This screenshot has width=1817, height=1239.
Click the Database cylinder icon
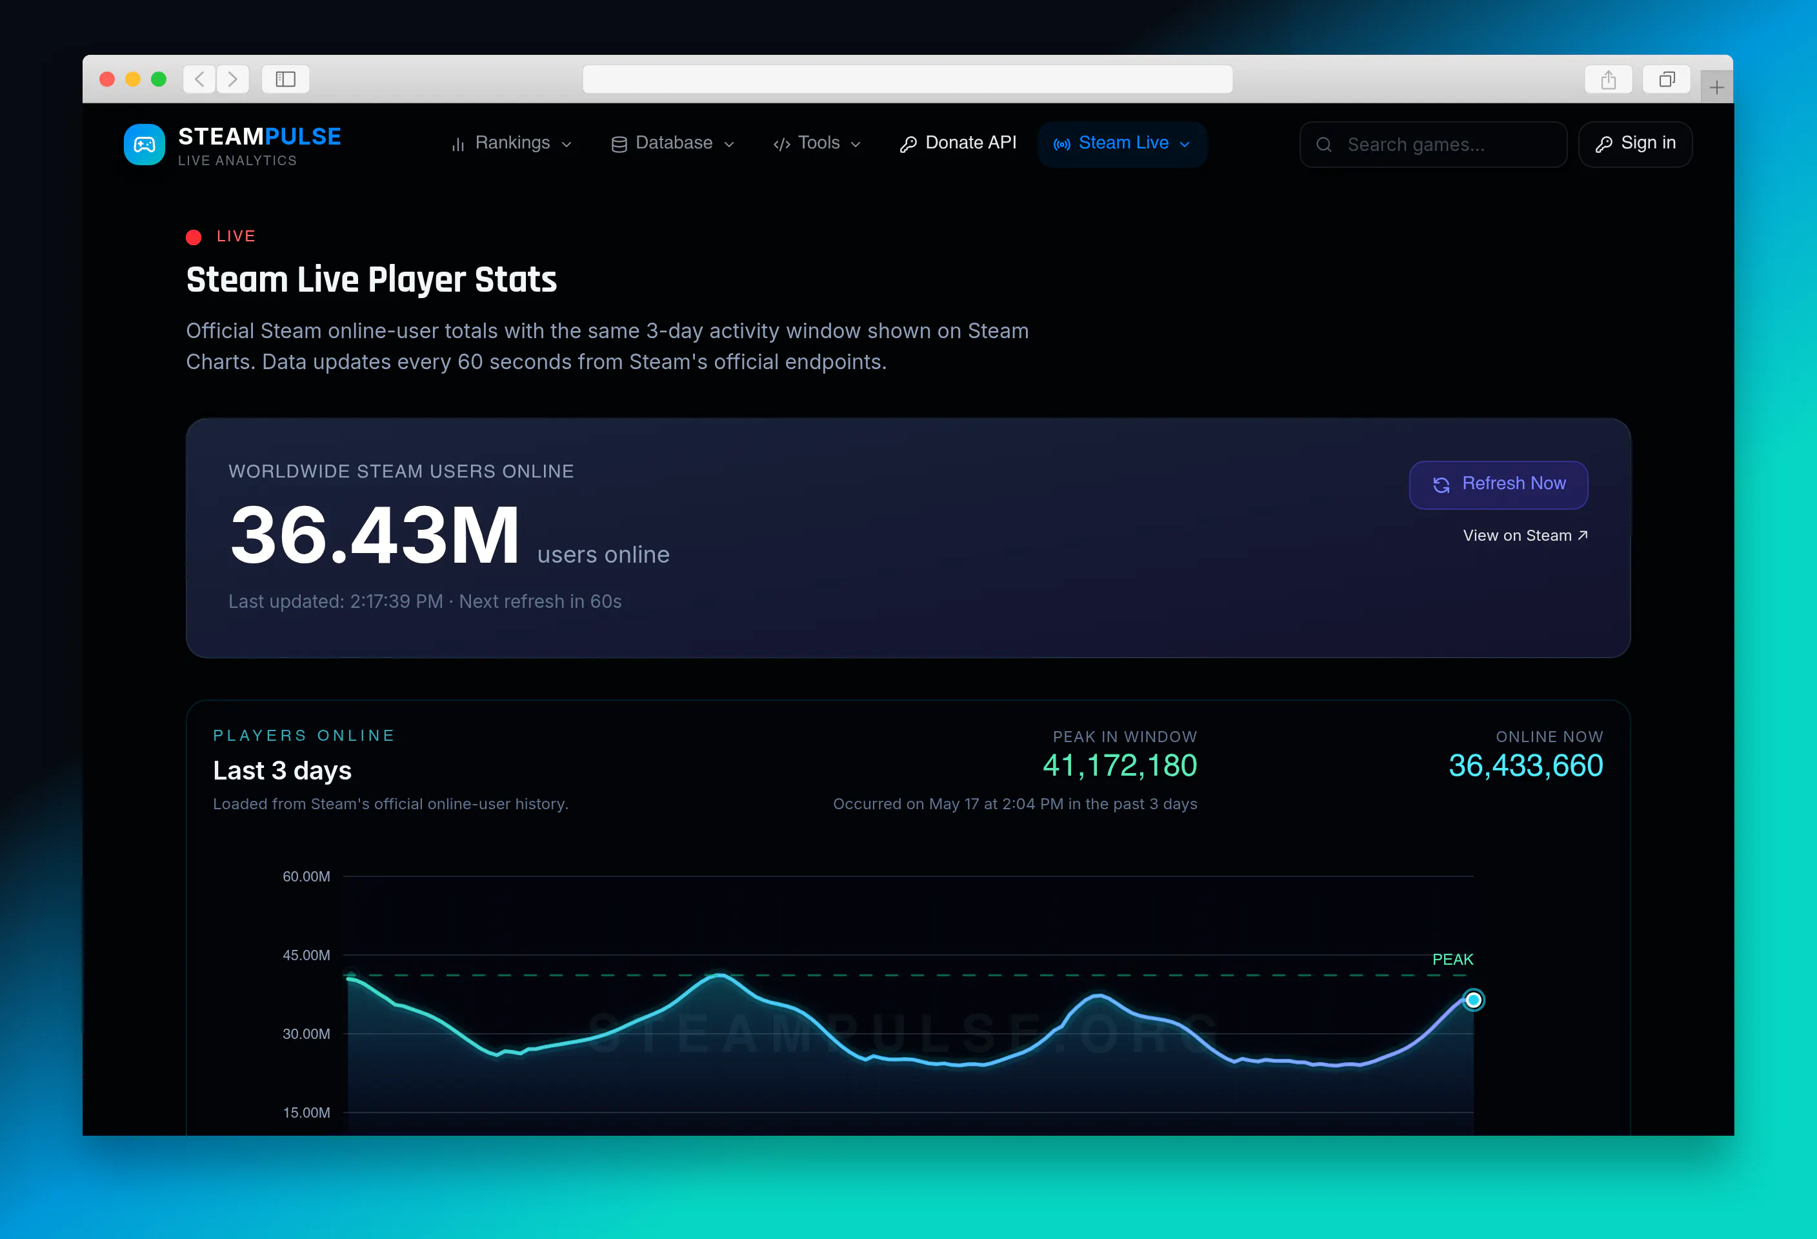tap(618, 145)
